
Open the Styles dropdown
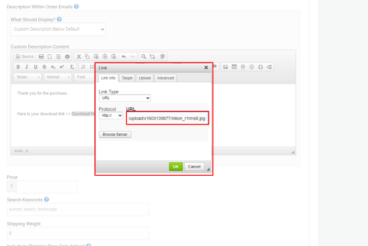tap(28, 77)
